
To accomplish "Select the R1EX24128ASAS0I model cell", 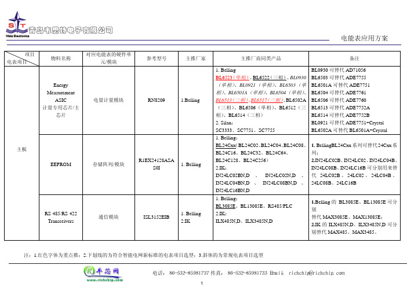I will coord(157,164).
